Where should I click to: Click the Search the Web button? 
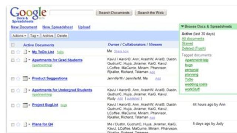pos(151,13)
